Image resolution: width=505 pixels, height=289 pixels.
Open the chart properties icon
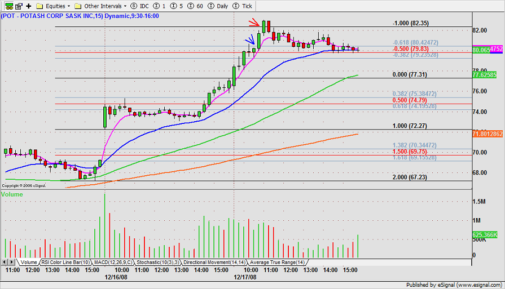point(19,6)
